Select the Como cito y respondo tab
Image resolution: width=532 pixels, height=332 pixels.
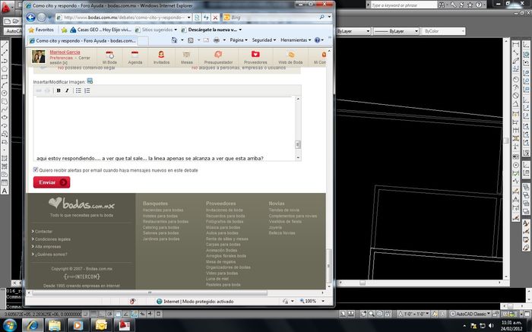coord(82,41)
